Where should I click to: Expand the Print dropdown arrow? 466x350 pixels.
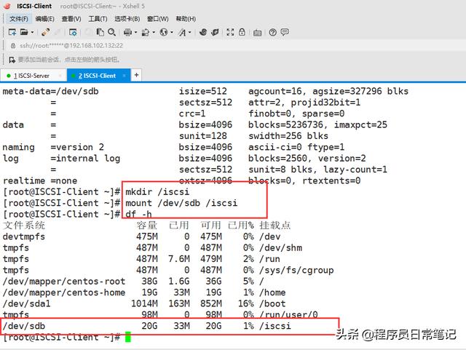(135, 32)
